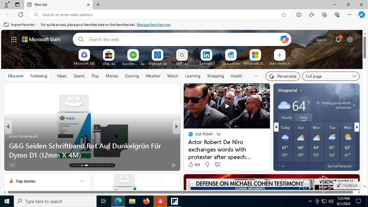368x207 pixels.
Task: Open Edge Settings and more menu
Action: click(350, 15)
